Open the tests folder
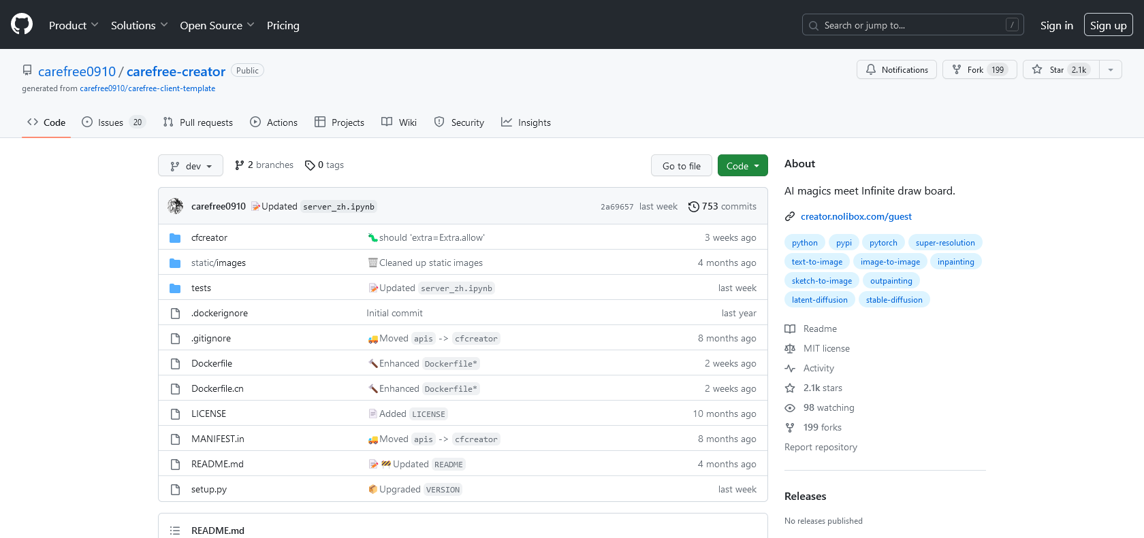Image resolution: width=1144 pixels, height=538 pixels. pyautogui.click(x=201, y=288)
